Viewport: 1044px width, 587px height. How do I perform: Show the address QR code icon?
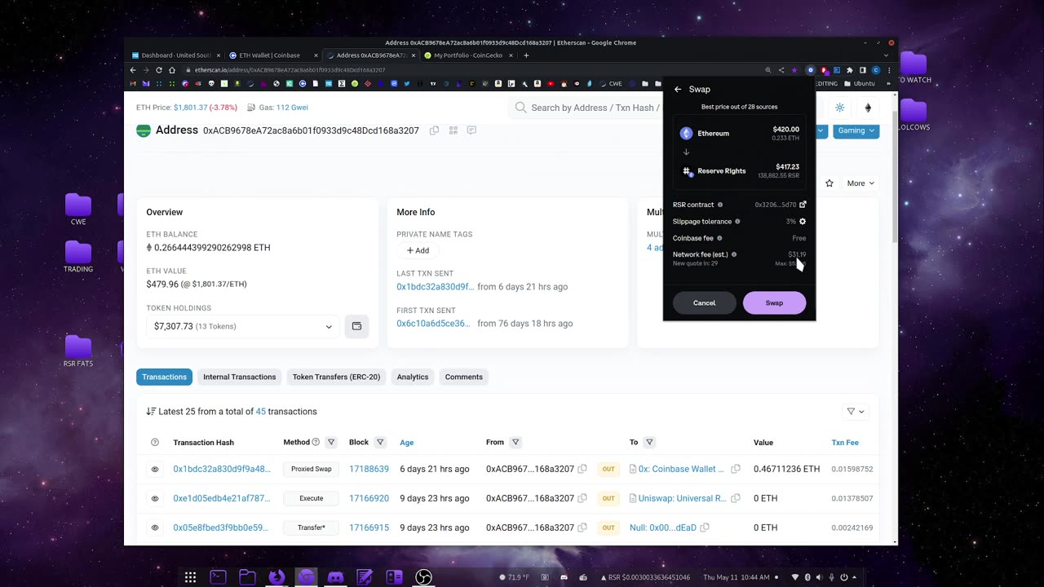453,130
